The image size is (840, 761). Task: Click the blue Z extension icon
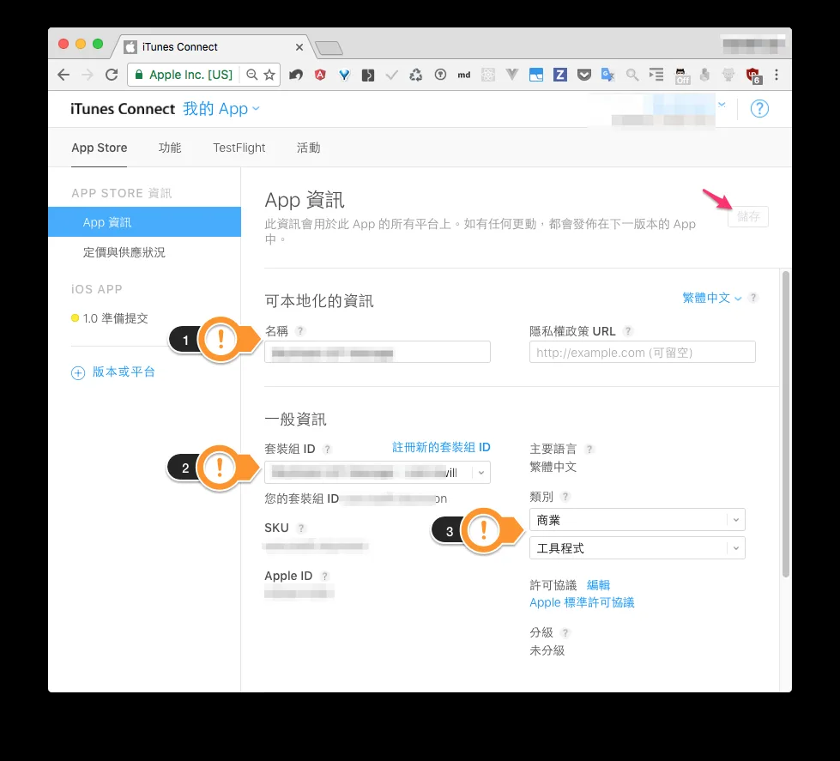559,75
